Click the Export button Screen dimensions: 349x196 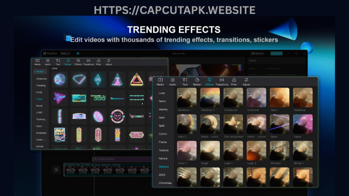(276, 53)
